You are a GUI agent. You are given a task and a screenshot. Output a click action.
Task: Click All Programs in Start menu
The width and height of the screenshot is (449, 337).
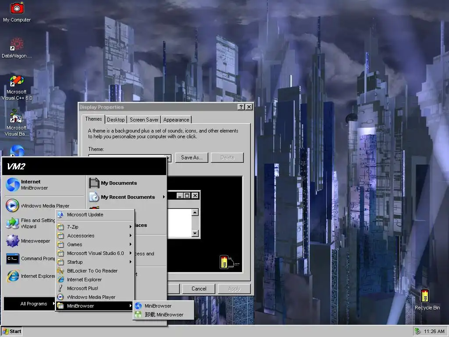click(x=30, y=304)
